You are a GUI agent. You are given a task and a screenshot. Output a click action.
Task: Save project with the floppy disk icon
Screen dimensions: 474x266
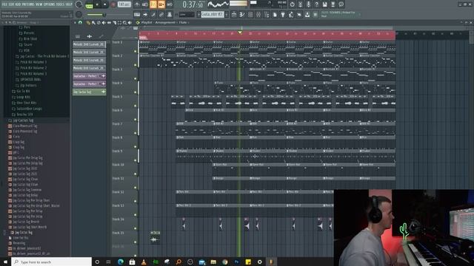pyautogui.click(x=324, y=4)
